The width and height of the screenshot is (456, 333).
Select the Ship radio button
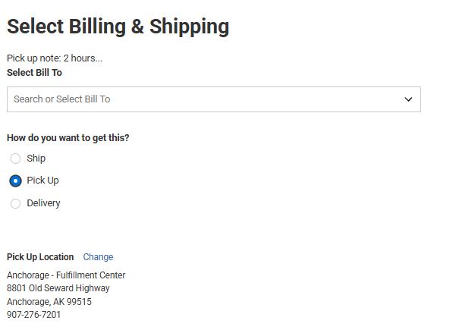point(15,159)
